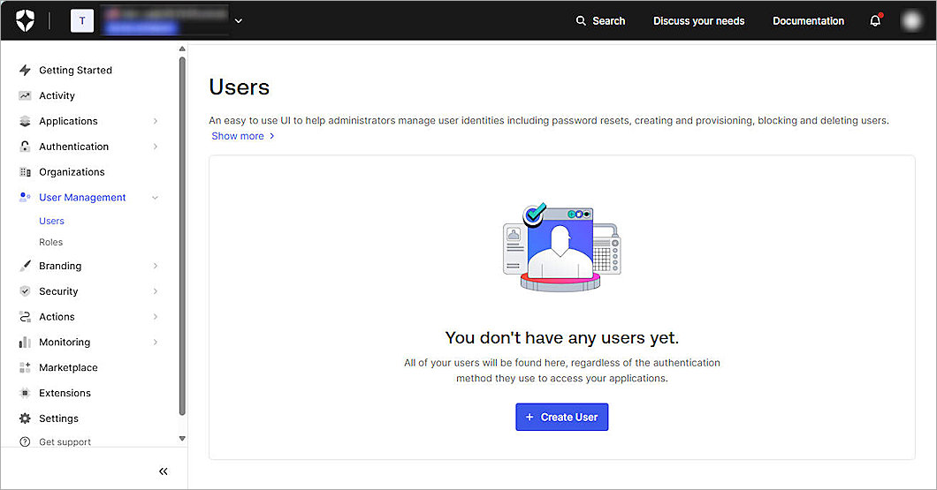Image resolution: width=937 pixels, height=490 pixels.
Task: Expand the Branding chevron
Action: coord(156,266)
